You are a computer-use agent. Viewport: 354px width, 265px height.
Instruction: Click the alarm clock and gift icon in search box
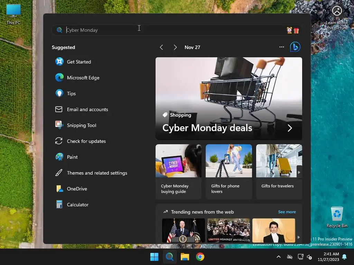(293, 30)
